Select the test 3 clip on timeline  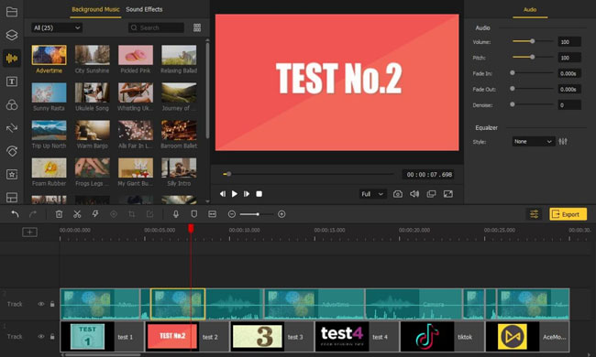tap(272, 337)
